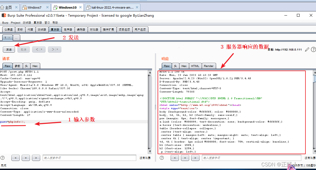Viewport: 316px width, 170px height.
Task: Select the response 头 headers tab
Action: 175,66
